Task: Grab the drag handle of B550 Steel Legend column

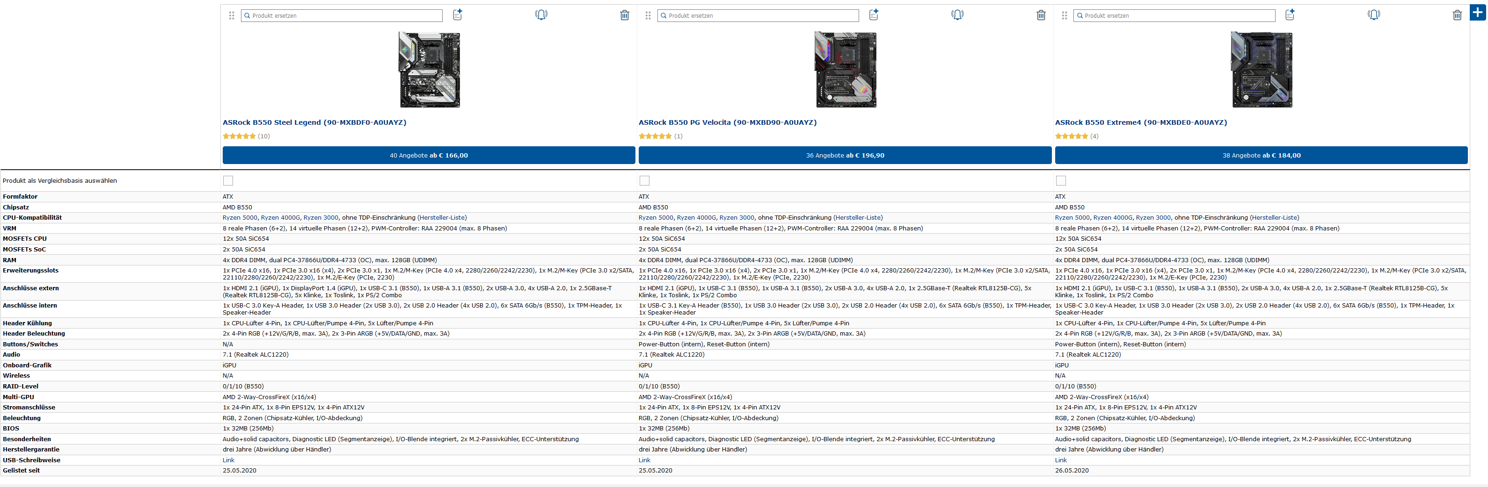Action: point(232,15)
